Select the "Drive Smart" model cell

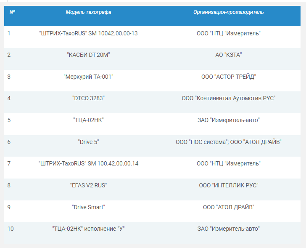(88, 207)
